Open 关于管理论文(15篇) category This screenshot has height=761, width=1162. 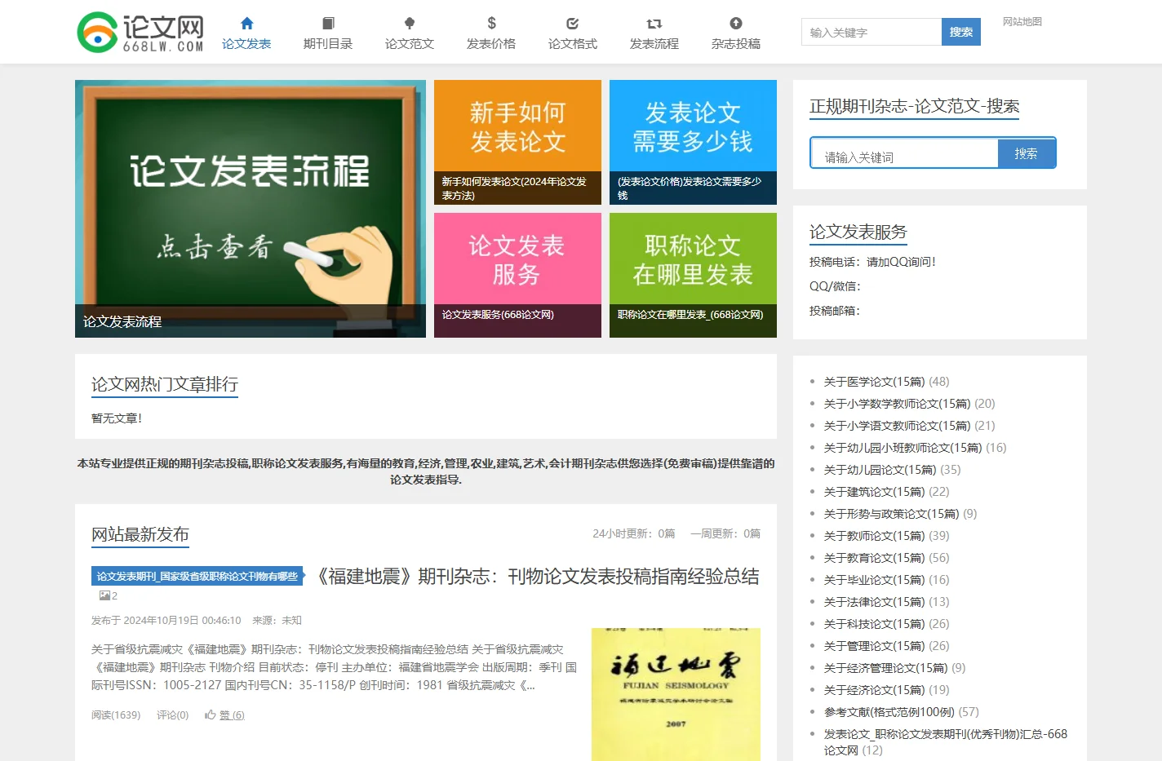coord(874,646)
